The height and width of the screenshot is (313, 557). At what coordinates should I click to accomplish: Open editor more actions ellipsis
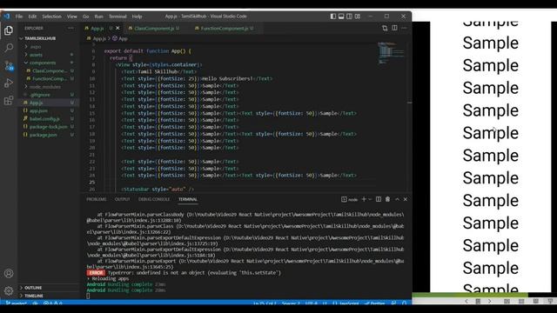click(404, 28)
